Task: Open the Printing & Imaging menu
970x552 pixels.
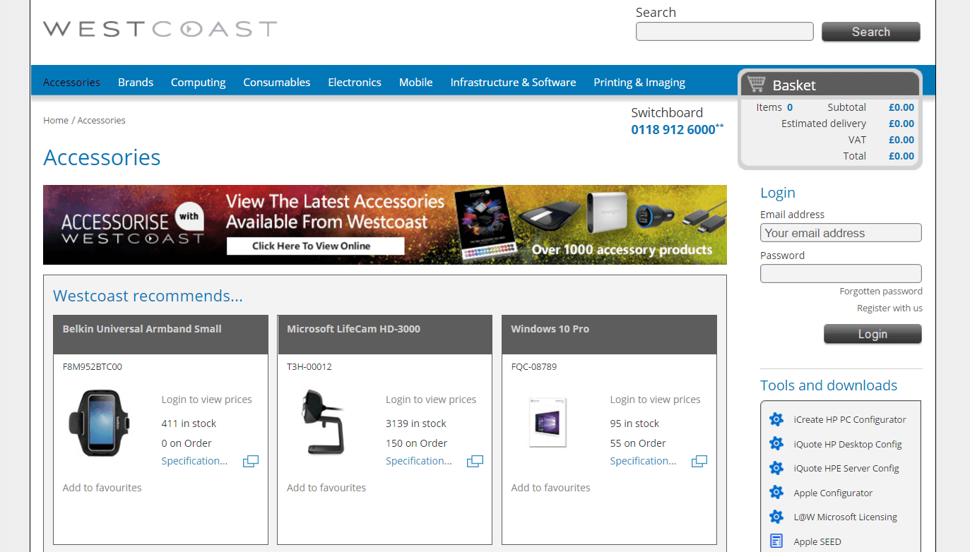Action: tap(639, 83)
